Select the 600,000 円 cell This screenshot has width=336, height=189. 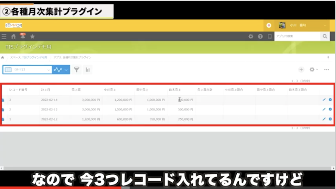point(124,119)
